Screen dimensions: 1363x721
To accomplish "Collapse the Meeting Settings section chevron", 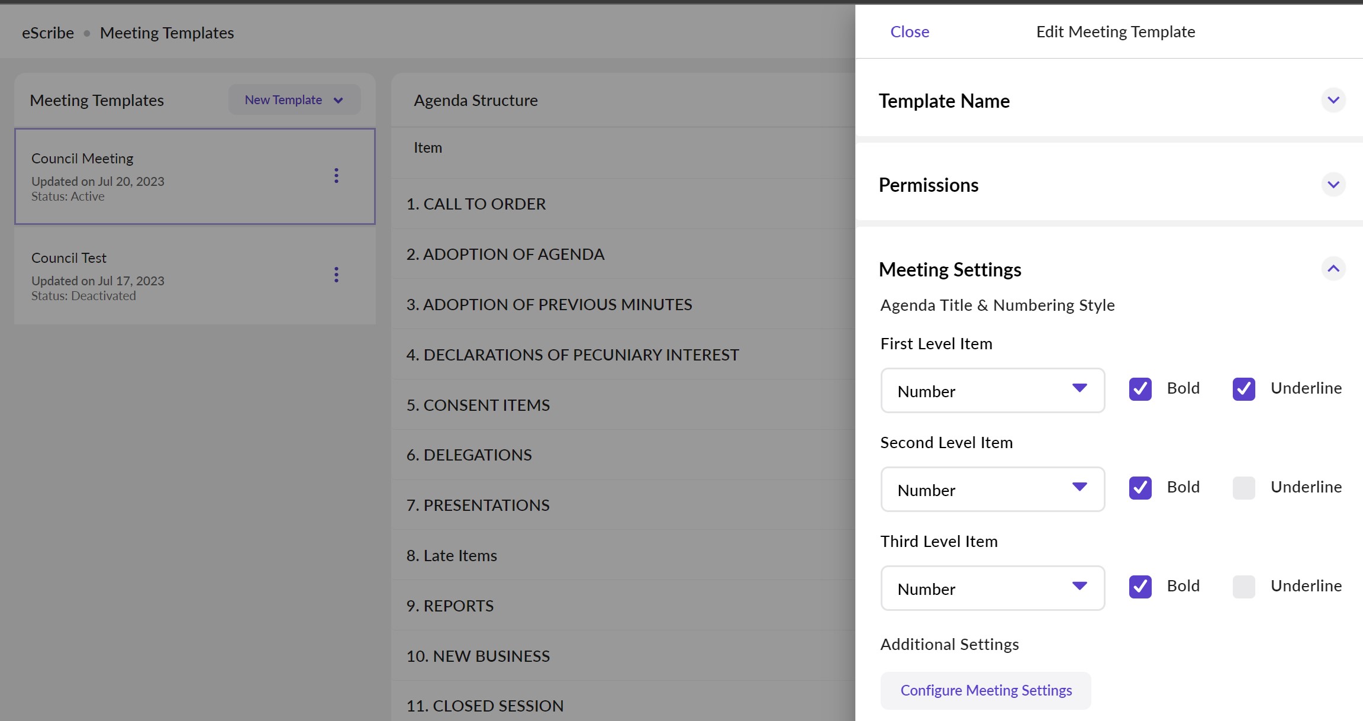I will pos(1333,269).
